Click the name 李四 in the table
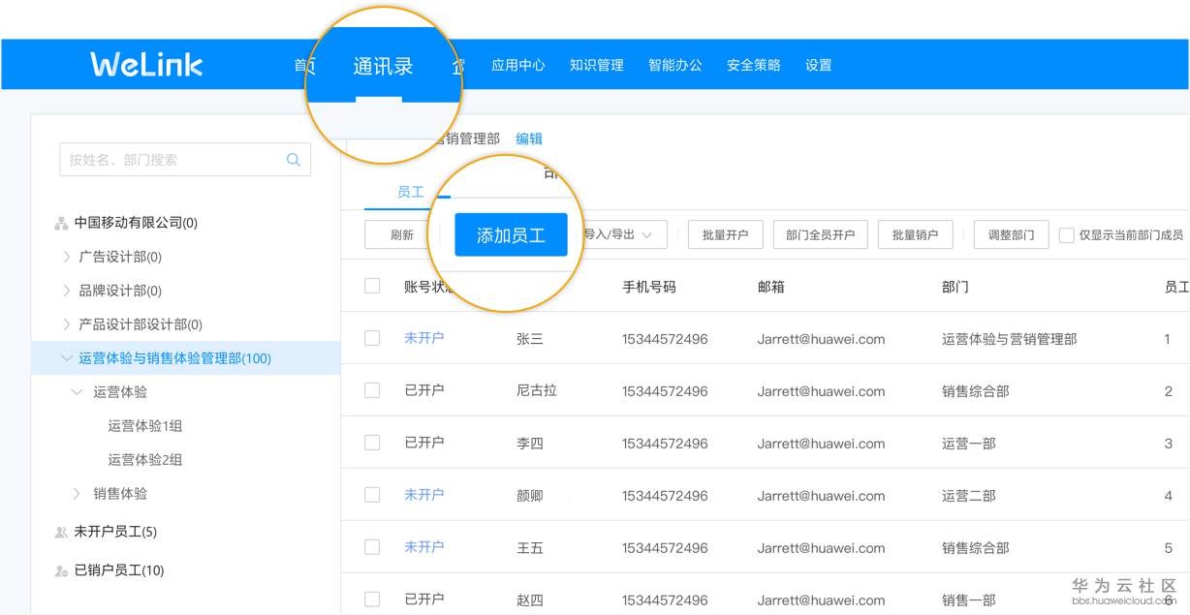This screenshot has height=615, width=1190. coord(530,444)
